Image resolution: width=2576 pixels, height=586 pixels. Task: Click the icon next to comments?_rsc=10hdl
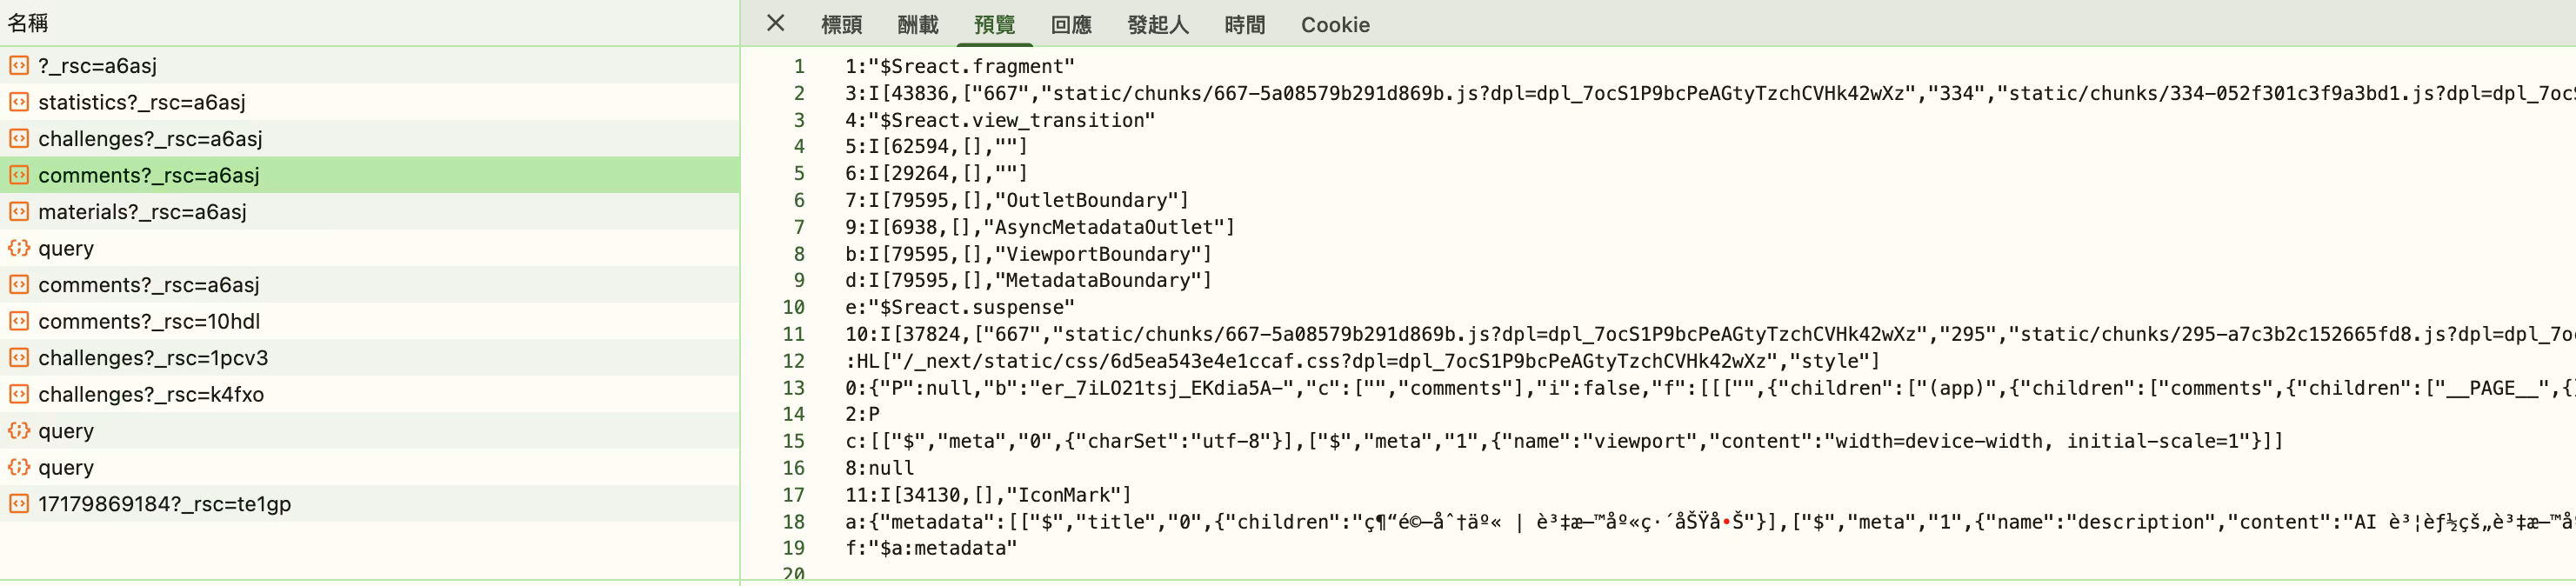pos(19,321)
